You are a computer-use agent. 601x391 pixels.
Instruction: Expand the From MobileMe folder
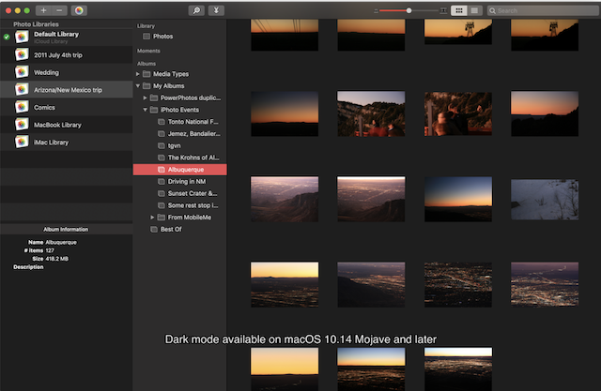coord(152,217)
